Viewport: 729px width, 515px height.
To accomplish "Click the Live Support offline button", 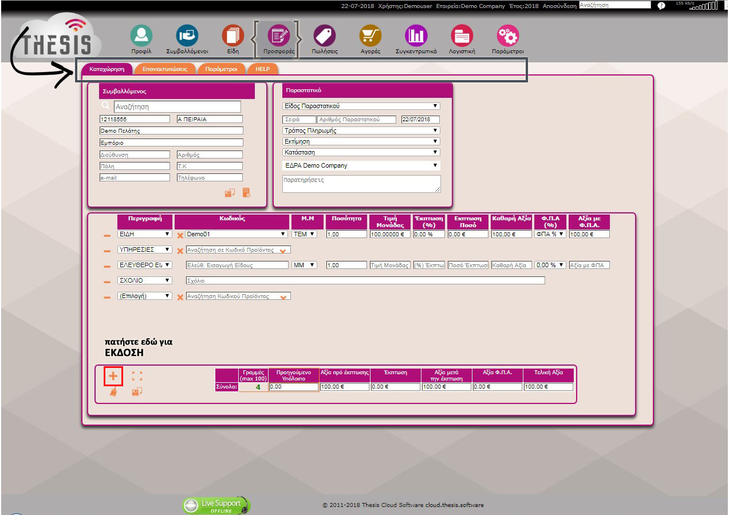I will (216, 505).
